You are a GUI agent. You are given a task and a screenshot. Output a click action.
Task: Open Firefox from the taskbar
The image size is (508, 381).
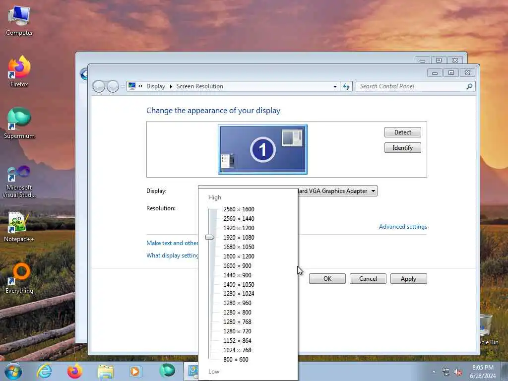coord(75,371)
